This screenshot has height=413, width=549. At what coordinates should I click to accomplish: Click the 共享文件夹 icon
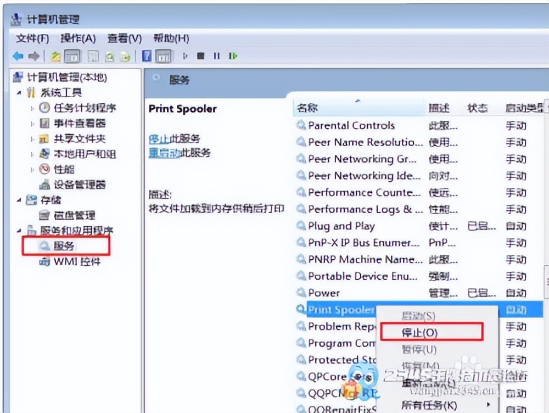pos(44,139)
